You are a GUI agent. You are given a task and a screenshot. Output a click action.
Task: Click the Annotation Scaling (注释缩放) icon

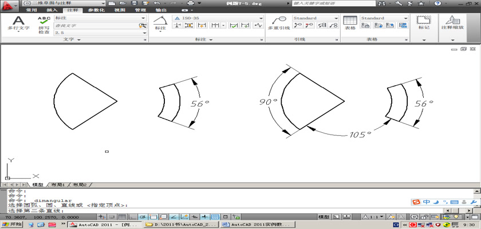452,22
